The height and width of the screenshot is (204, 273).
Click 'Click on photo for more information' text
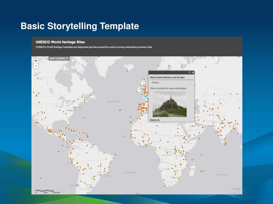pos(168,88)
